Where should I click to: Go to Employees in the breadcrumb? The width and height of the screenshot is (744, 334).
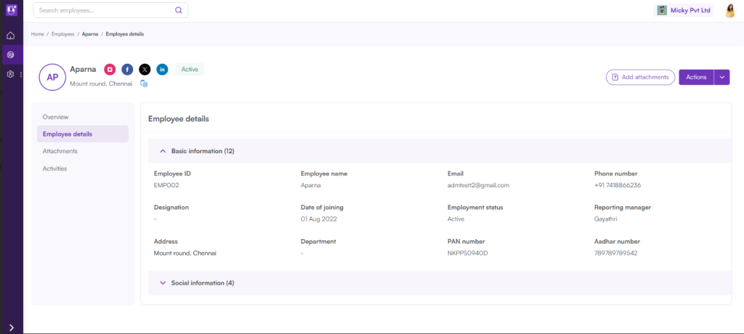click(x=63, y=34)
